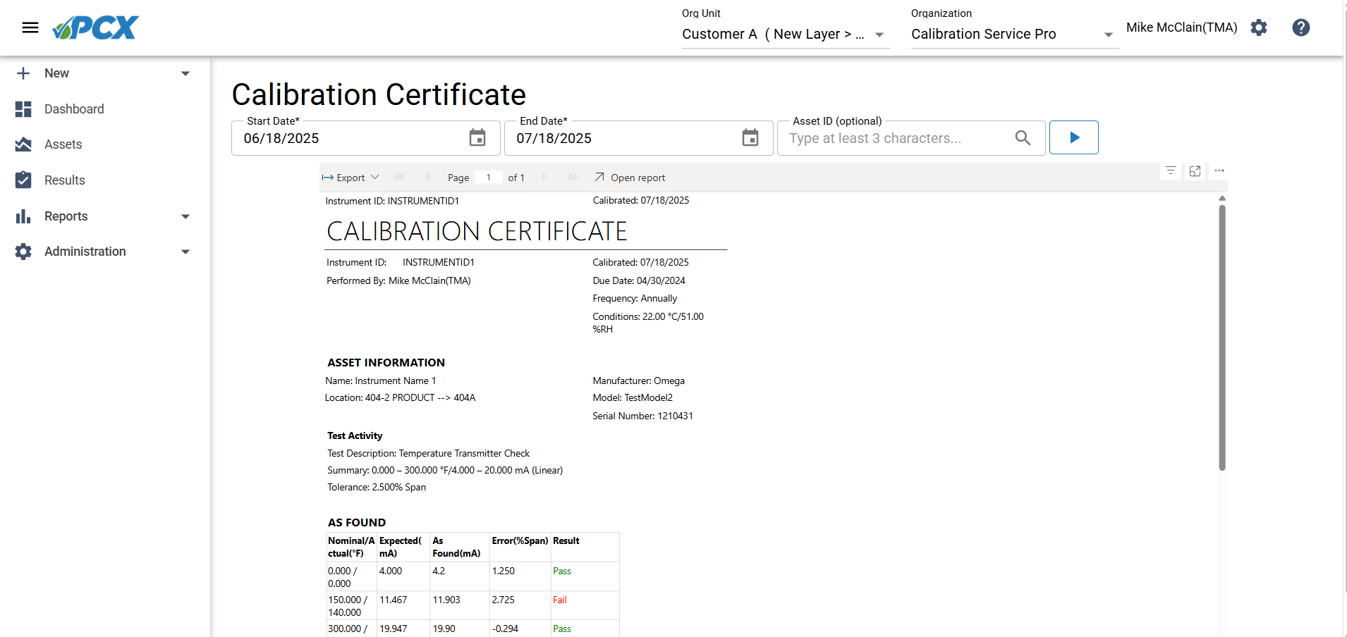Open the report filter icon
The image size is (1347, 637).
click(x=1171, y=171)
